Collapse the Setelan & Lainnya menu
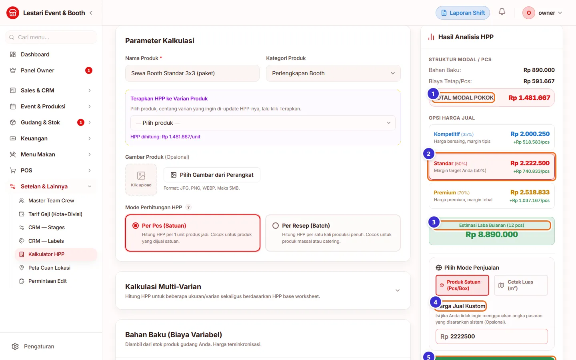Image resolution: width=576 pixels, height=360 pixels. 51,186
